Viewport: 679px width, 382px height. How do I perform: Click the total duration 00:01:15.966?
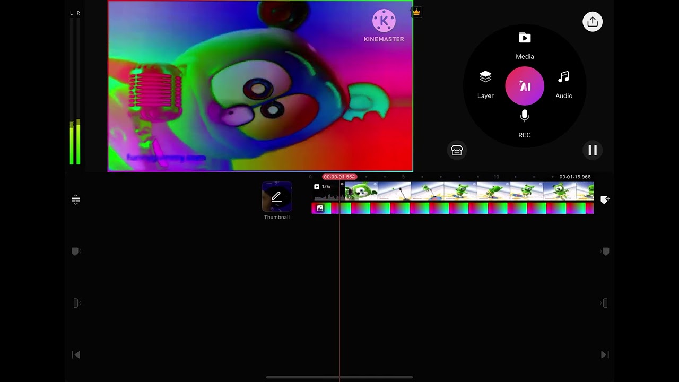point(574,177)
